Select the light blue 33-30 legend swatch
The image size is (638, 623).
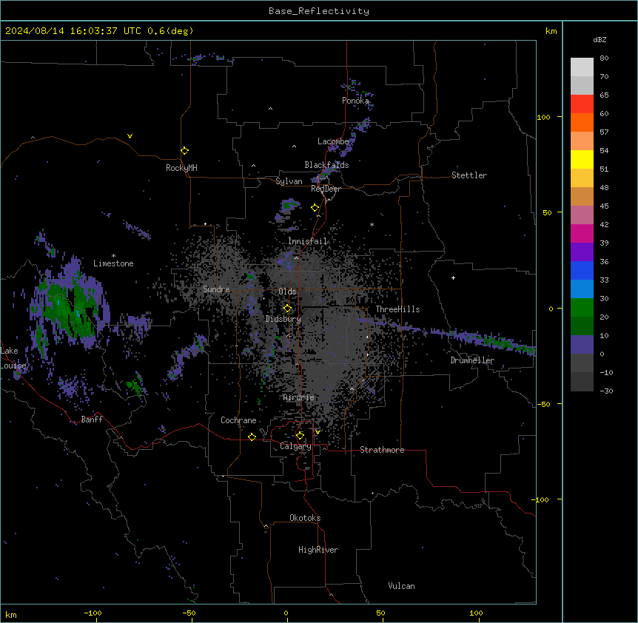(x=582, y=289)
